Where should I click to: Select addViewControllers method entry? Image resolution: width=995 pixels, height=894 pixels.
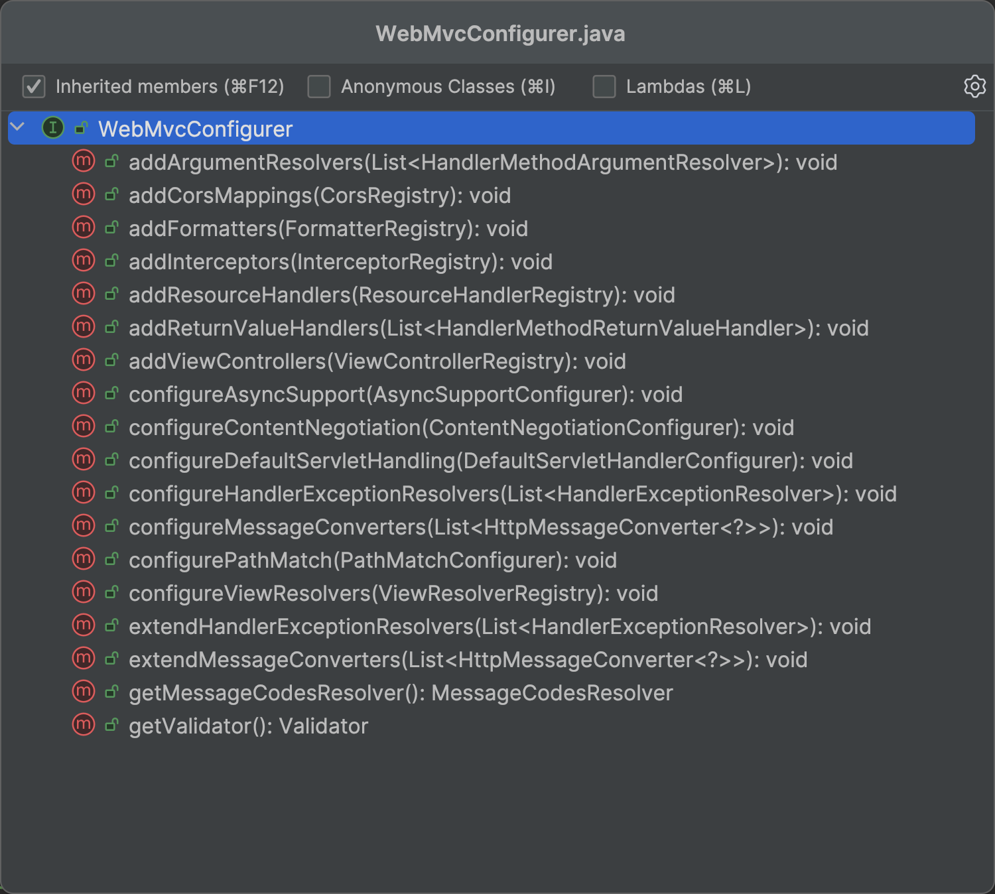pyautogui.click(x=377, y=361)
